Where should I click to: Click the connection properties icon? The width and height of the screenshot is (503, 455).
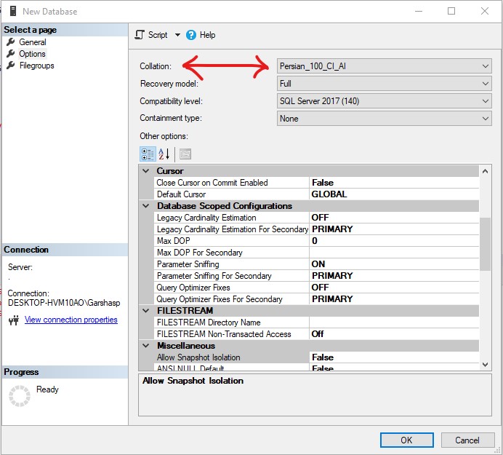click(13, 320)
